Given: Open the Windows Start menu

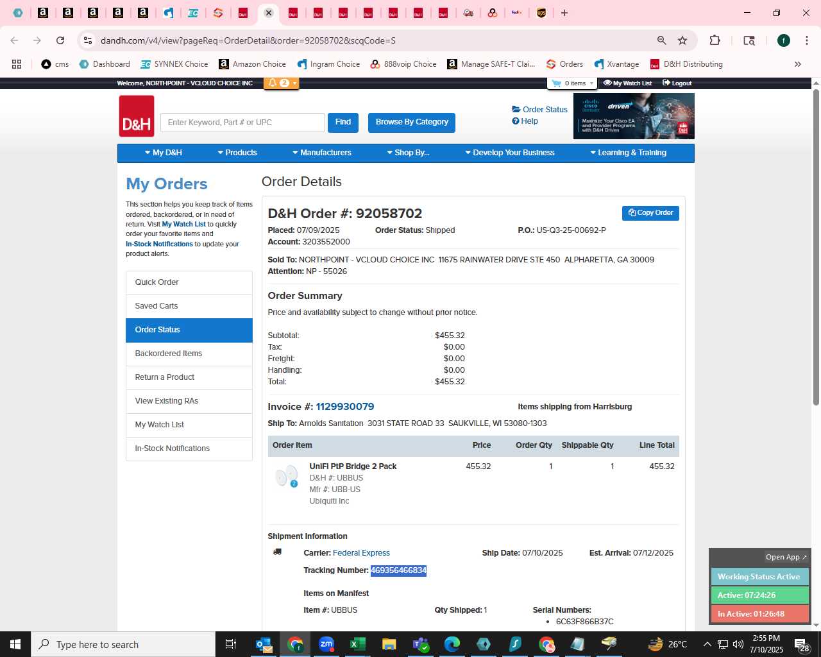Looking at the screenshot, I should [x=15, y=644].
